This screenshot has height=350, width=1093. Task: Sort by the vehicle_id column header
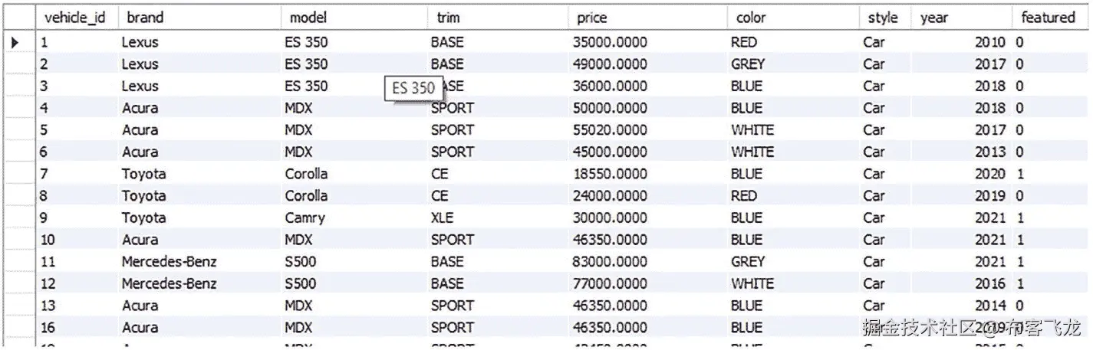click(x=75, y=17)
